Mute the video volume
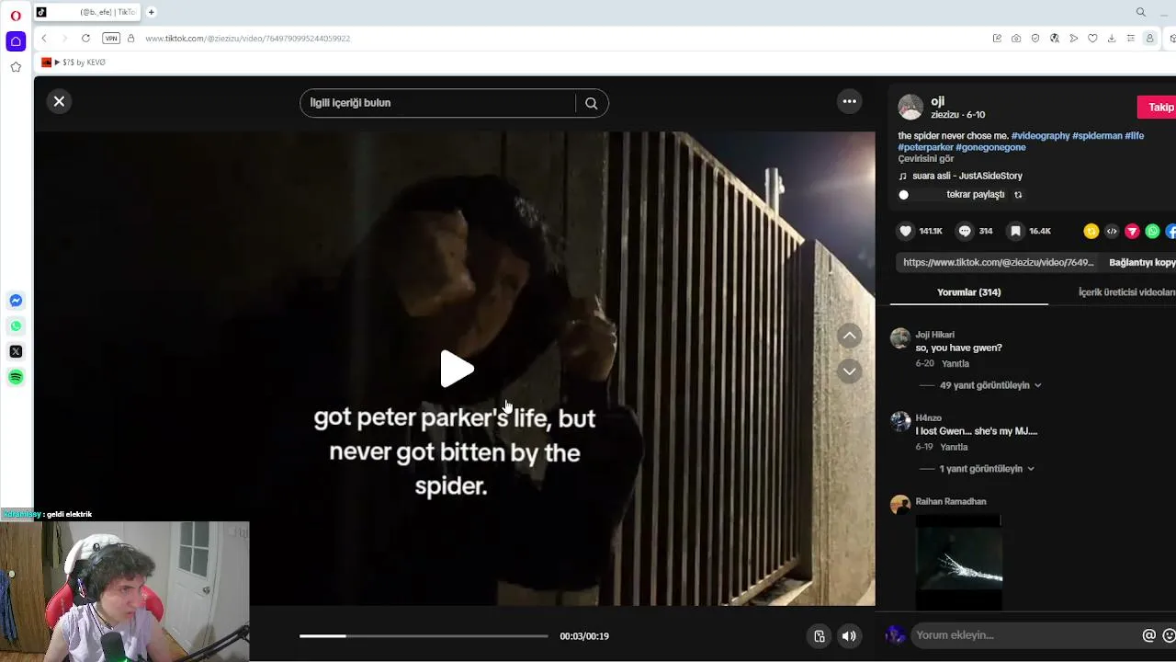 [849, 636]
